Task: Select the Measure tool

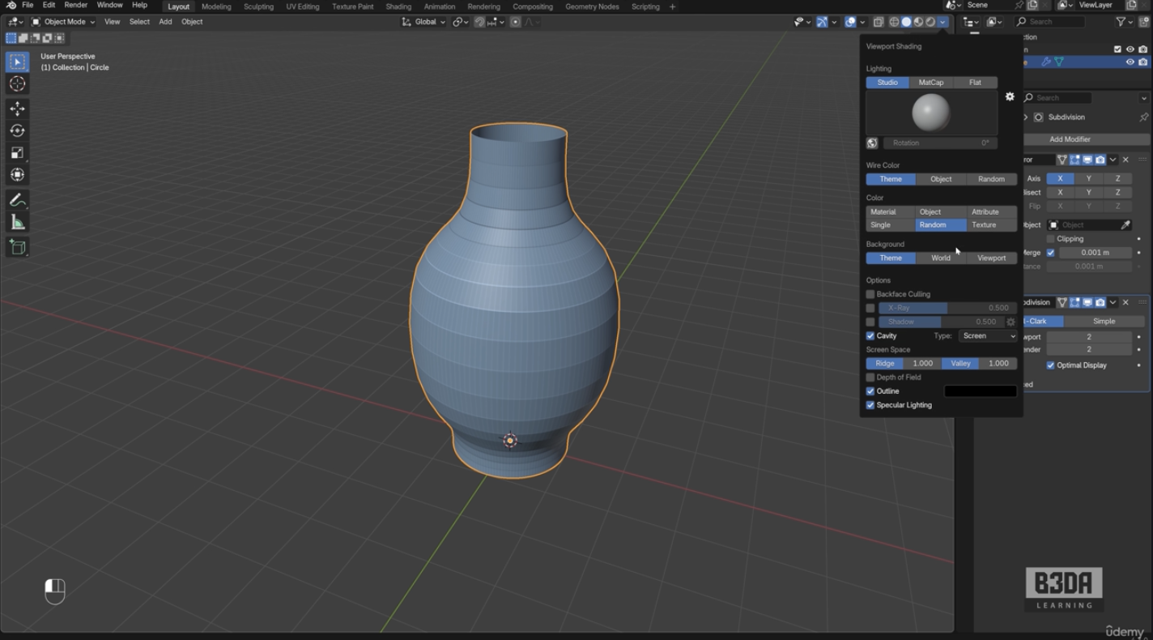Action: coord(17,222)
